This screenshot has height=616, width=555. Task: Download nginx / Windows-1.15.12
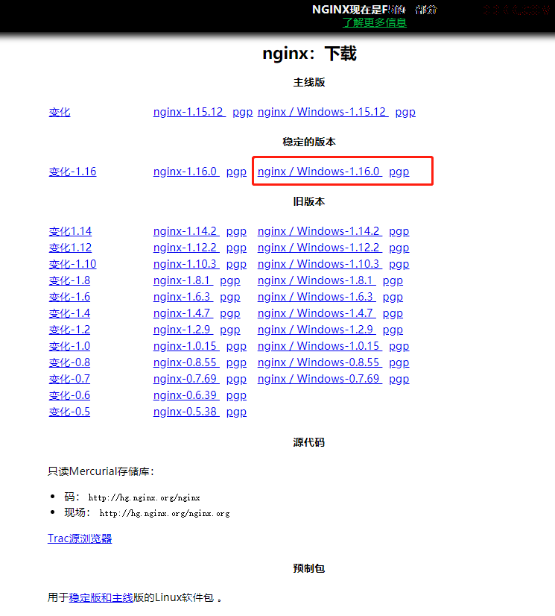coord(323,112)
